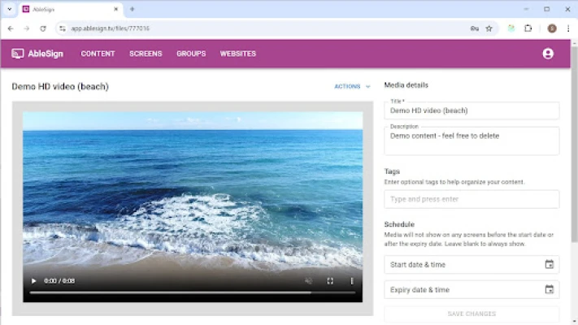
Task: Click the video progress seek bar
Action: coord(192,292)
